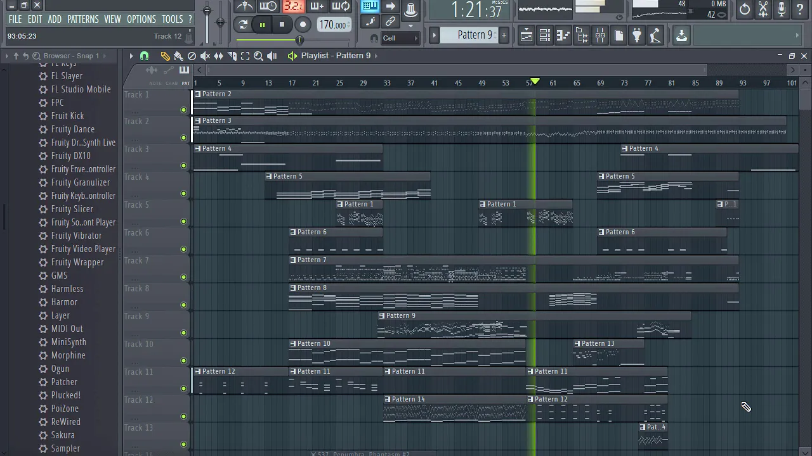Open the OPTIONS menu

141,19
